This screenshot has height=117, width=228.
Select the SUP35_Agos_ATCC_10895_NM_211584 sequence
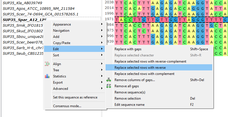tap(39, 8)
